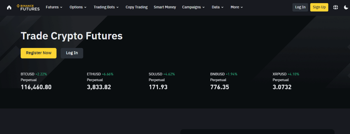The height and width of the screenshot is (134, 350).
Task: Open the Binance Futures logo link
Action: (28, 7)
